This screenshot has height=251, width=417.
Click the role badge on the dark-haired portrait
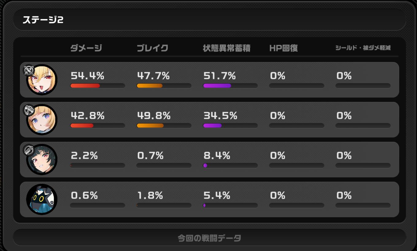[x=29, y=150]
